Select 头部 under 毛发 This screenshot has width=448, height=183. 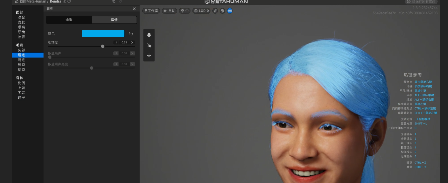coord(21,50)
